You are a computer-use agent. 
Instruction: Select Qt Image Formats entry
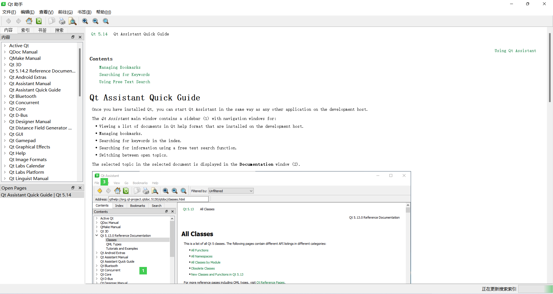[28, 159]
